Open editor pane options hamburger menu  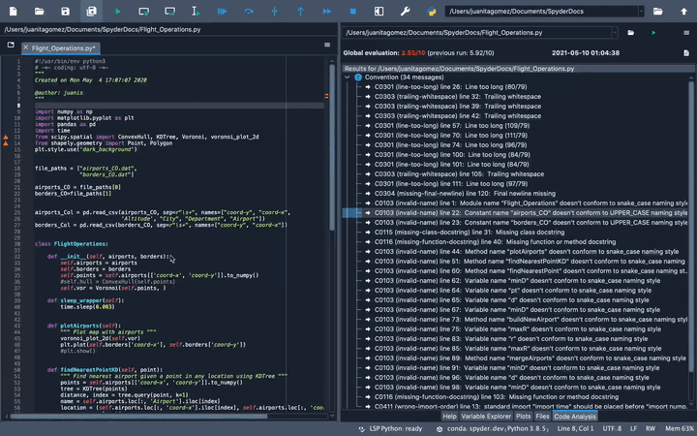327,45
